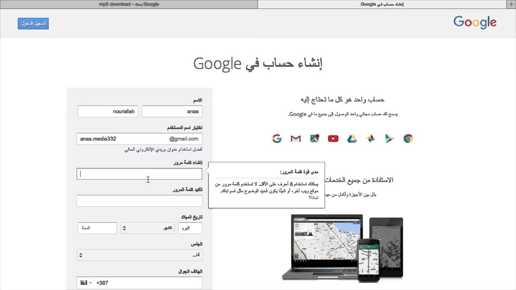Click the Chrome icon
The image size is (516, 290).
pos(408,139)
